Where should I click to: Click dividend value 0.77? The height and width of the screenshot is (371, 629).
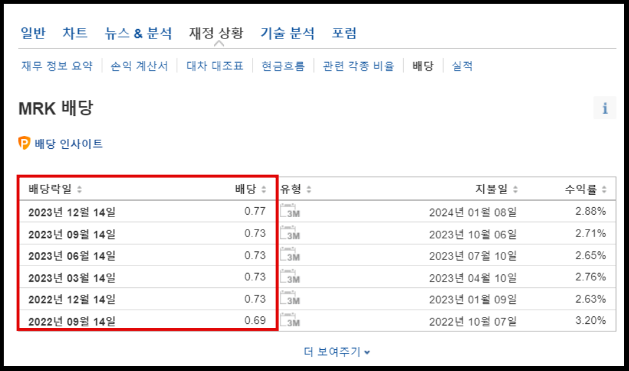click(x=255, y=211)
